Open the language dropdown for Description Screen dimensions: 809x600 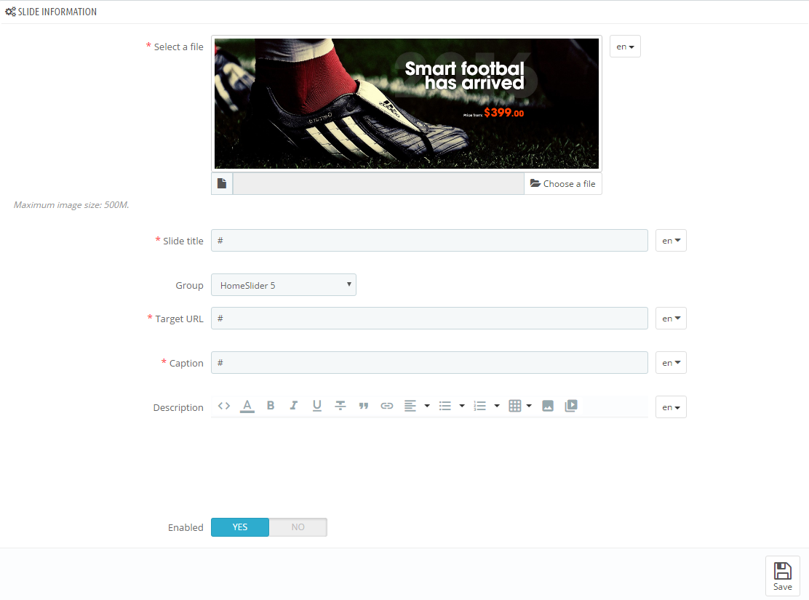pyautogui.click(x=671, y=407)
